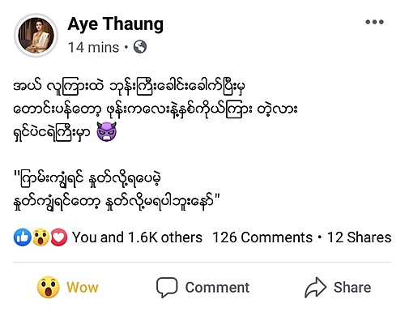Click the first line of Burmese post text
Viewport: 405px width, 312px height.
click(x=130, y=87)
